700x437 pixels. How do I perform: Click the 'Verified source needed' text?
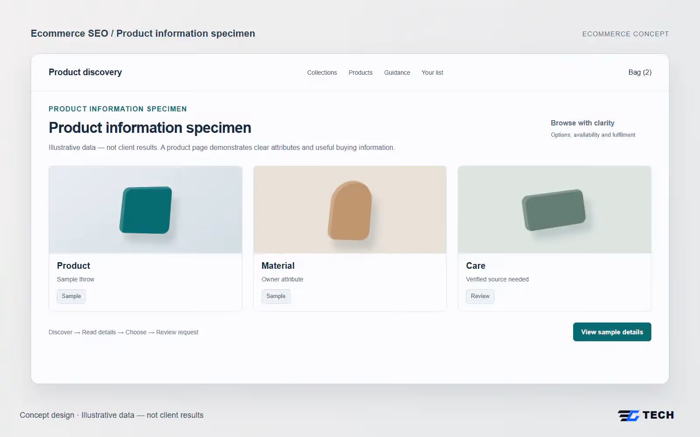click(x=497, y=279)
